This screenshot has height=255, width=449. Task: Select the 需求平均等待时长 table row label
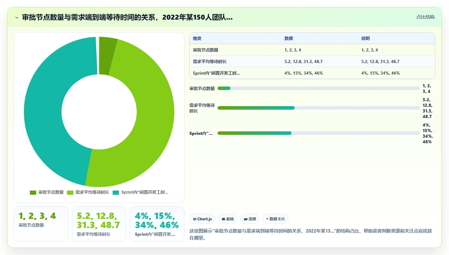coord(210,62)
